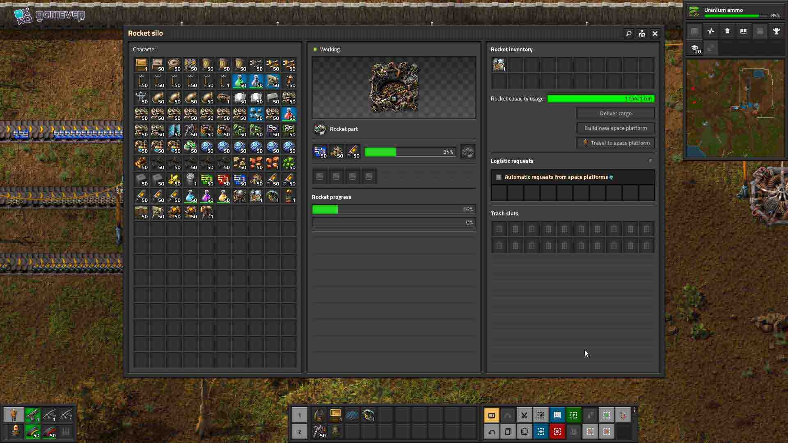Screen dimensions: 788x443
Task: Select the cut scissors tool
Action: tap(525, 416)
